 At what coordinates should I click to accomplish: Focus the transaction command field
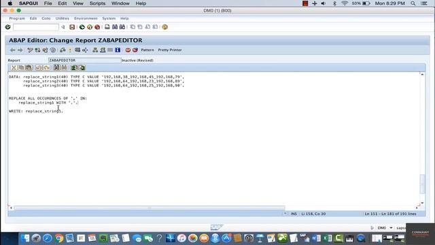36,27
